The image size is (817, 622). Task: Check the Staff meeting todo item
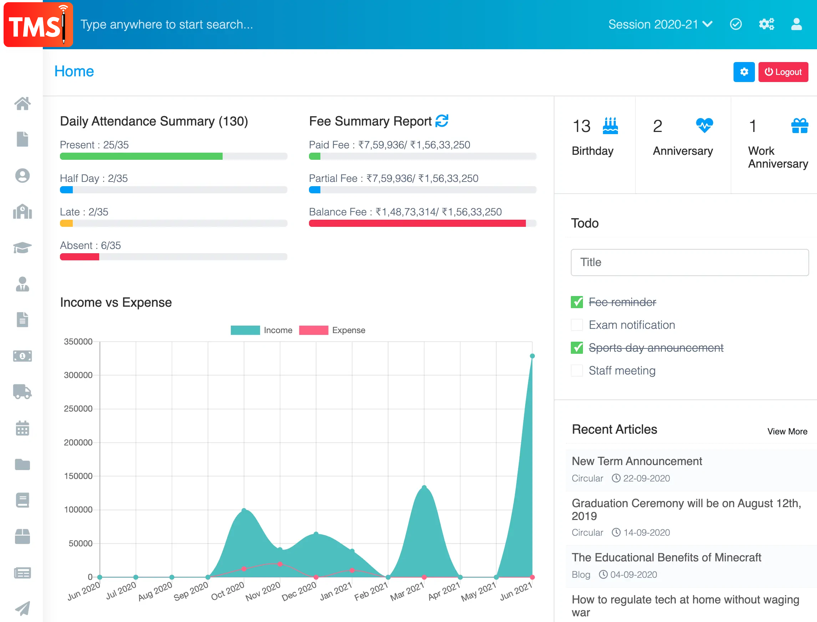[x=577, y=370]
